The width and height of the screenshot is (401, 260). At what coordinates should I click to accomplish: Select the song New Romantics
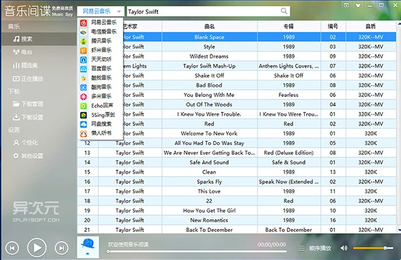pyautogui.click(x=209, y=220)
